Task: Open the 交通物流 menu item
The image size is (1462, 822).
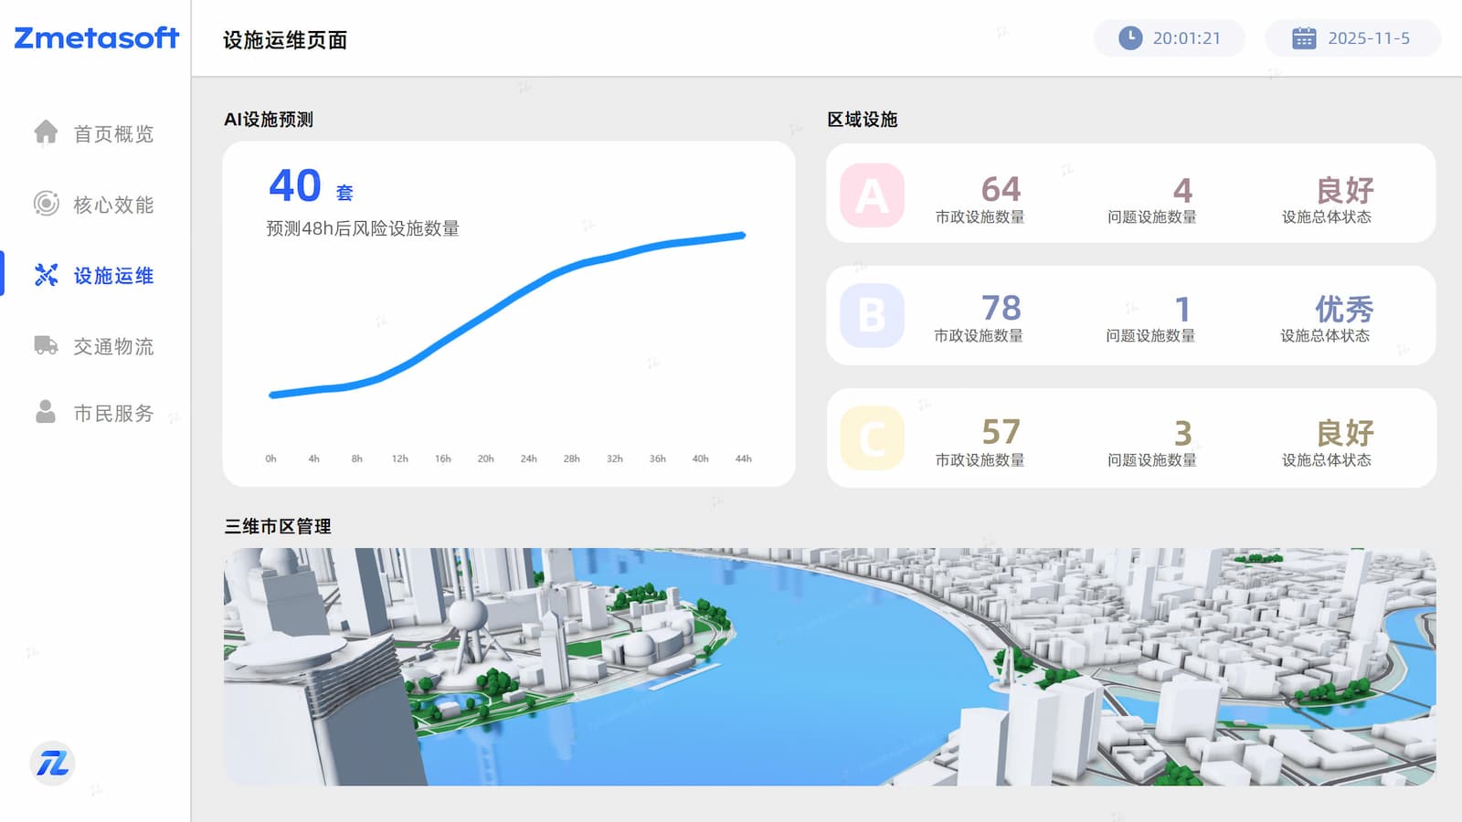Action: (113, 346)
